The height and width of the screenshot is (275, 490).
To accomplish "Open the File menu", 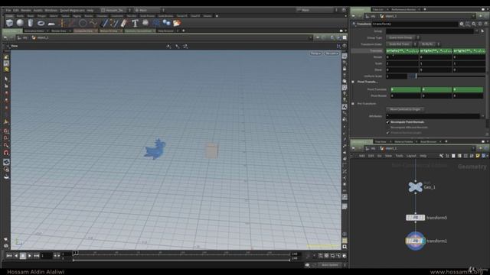I will 8,10.
